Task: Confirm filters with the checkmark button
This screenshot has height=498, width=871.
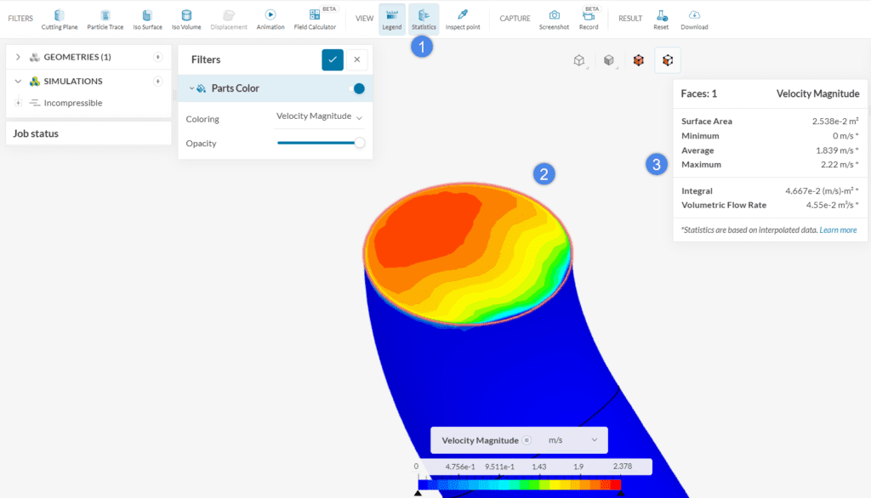Action: click(333, 59)
